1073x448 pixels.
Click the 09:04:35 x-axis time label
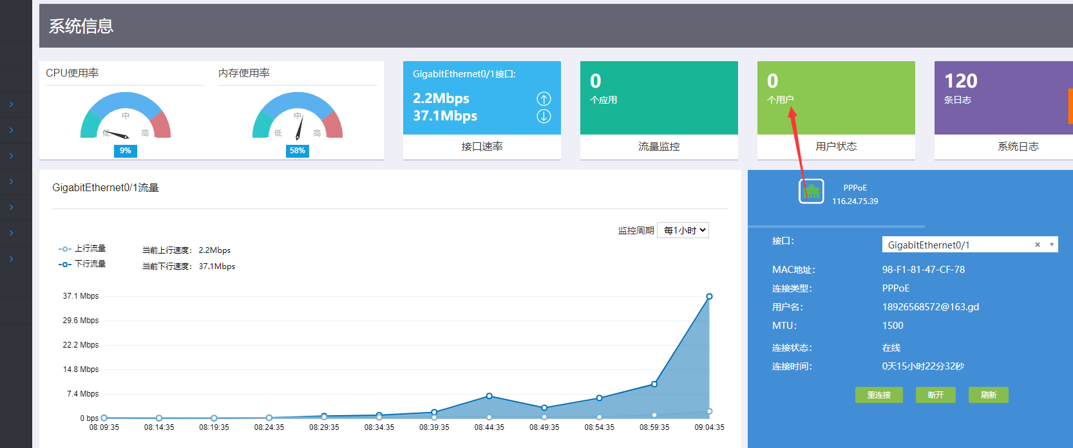(x=709, y=427)
